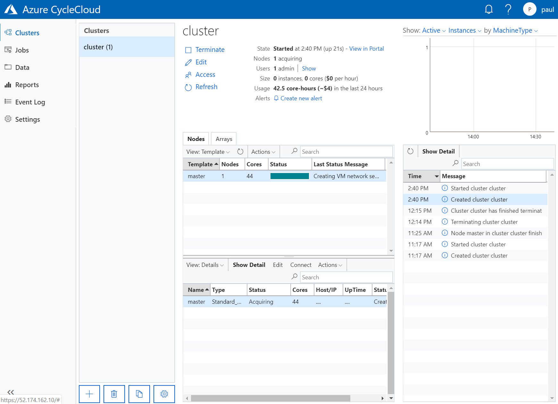Click info icon beside Cluster cluster has finished

(445, 210)
